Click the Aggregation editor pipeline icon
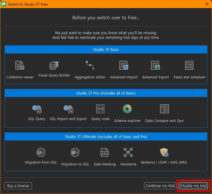 point(90,65)
